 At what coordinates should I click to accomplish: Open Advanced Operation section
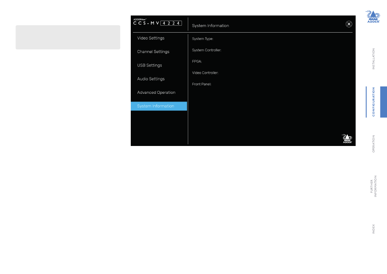(156, 93)
